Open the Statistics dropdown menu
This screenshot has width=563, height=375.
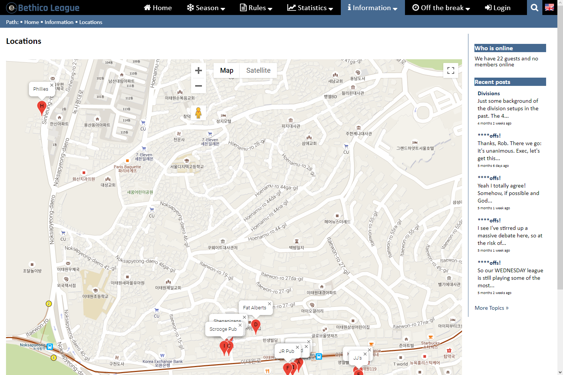click(x=310, y=8)
